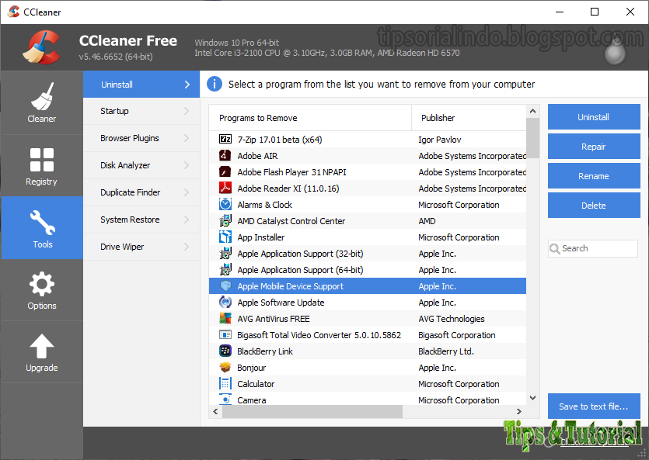Image resolution: width=649 pixels, height=460 pixels.
Task: Expand the Browser Plugins chevron arrow
Action: [187, 138]
